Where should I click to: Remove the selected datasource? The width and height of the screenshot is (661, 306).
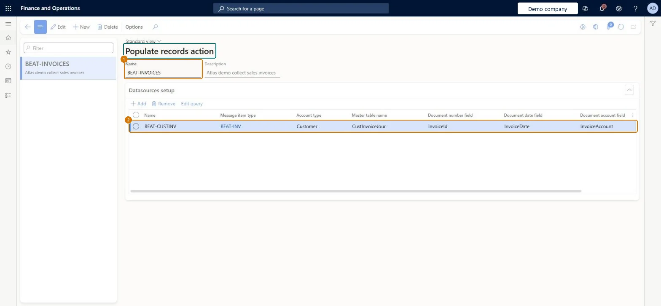pyautogui.click(x=164, y=104)
